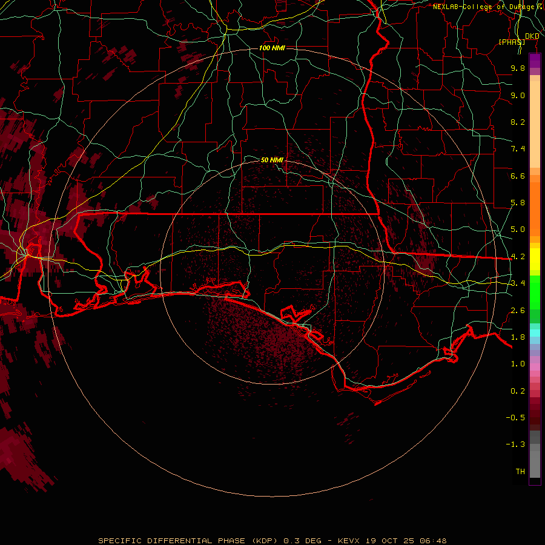
Task: Click the 9.0 legend value
Action: (518, 95)
